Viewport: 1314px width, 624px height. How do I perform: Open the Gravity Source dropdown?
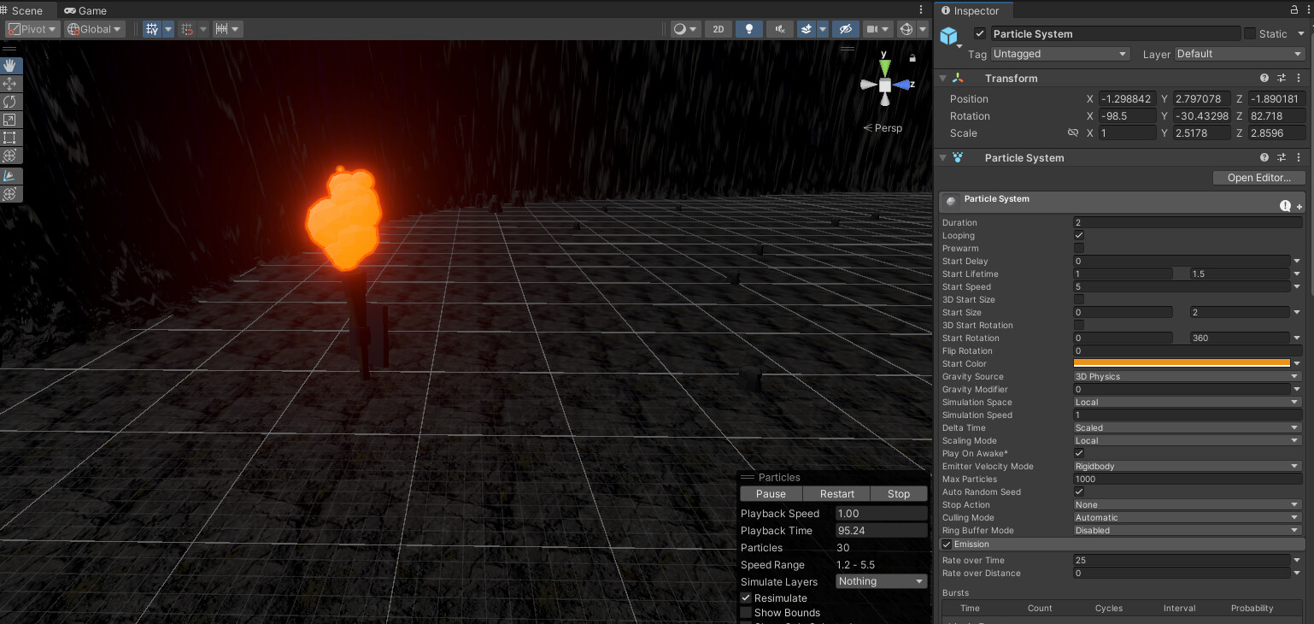pos(1187,376)
